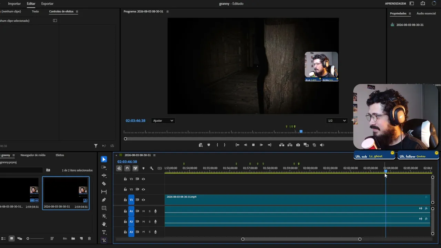The height and width of the screenshot is (248, 441).
Task: Click the APRENDIZAGEM workspace label
Action: (x=396, y=3)
